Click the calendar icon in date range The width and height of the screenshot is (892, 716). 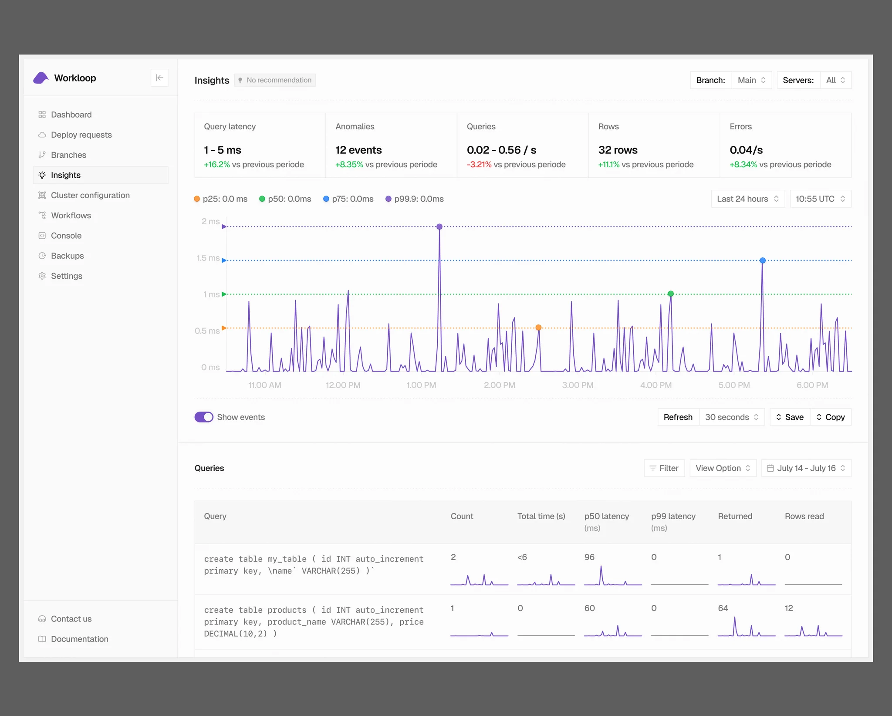point(770,468)
